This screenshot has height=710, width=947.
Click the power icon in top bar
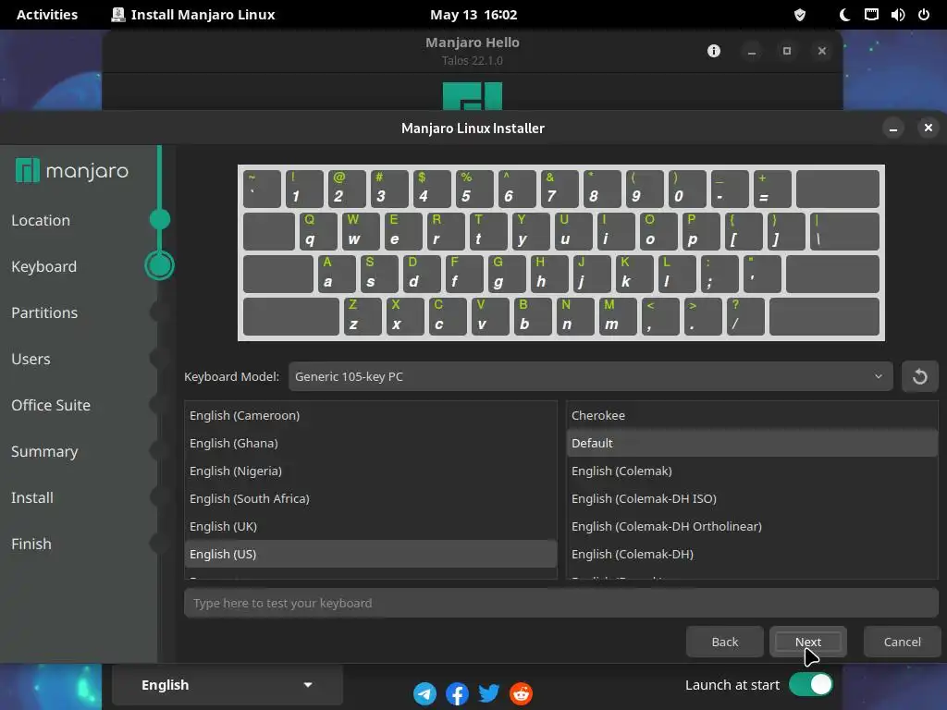(924, 15)
